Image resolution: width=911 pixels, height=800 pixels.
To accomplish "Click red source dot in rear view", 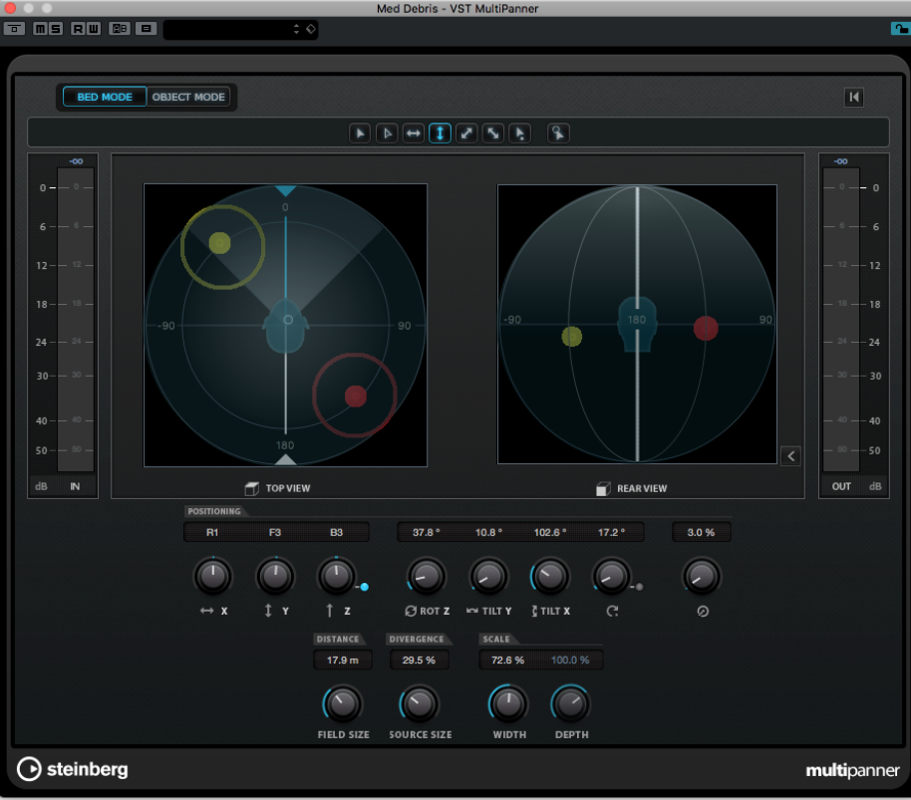I will pos(706,329).
